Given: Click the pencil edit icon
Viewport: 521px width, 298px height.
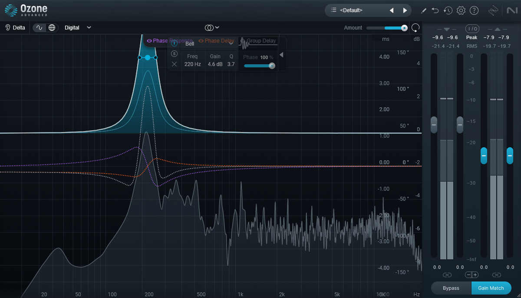Looking at the screenshot, I should point(424,10).
